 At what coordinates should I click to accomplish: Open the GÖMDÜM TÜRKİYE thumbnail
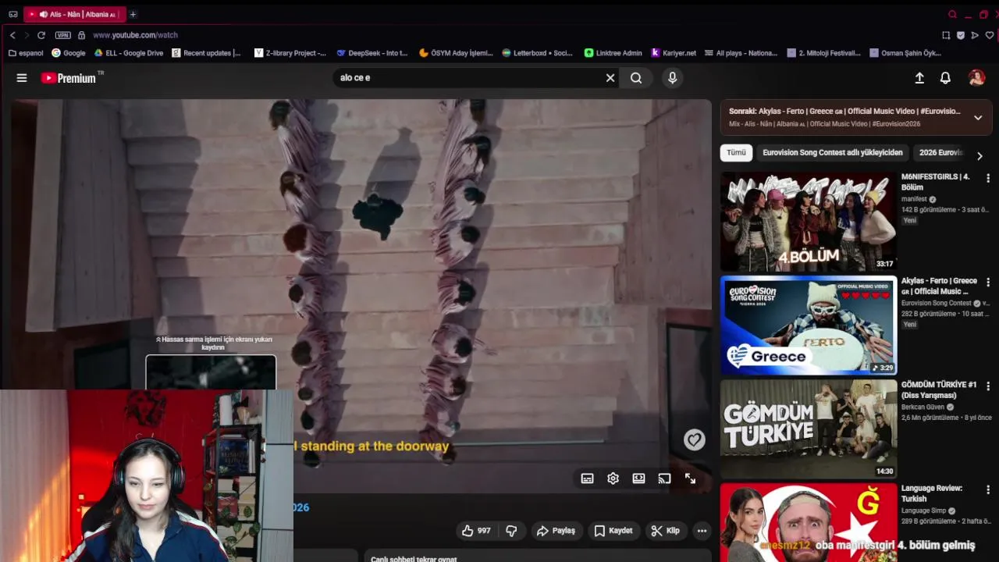[809, 429]
